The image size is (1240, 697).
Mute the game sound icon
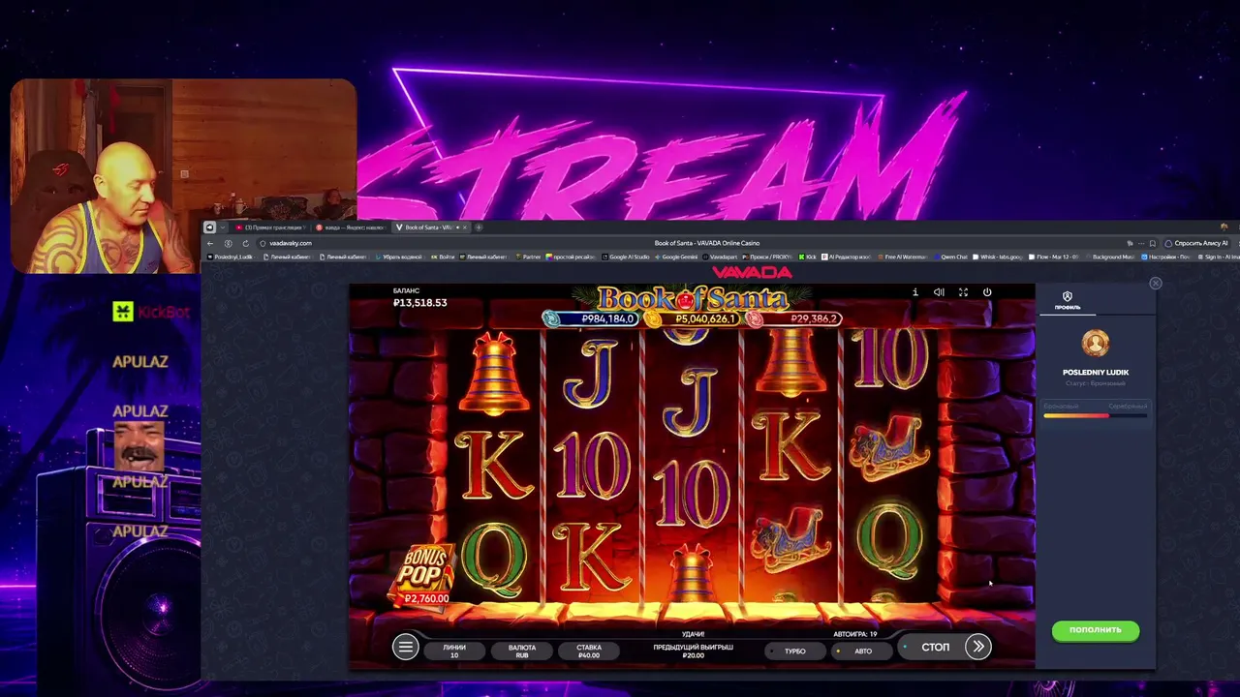[939, 292]
